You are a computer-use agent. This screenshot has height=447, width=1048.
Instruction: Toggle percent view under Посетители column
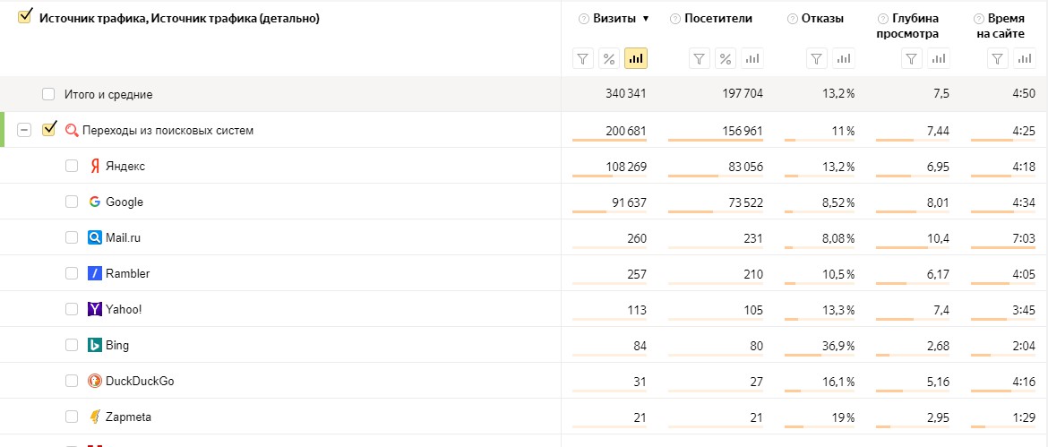pos(726,59)
